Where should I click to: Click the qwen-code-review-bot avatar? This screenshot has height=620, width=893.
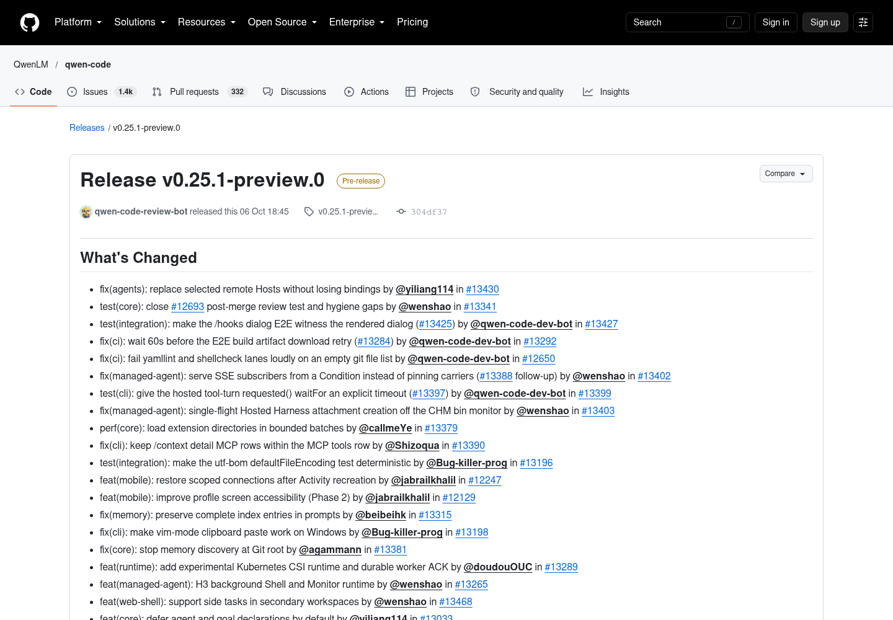click(x=86, y=212)
